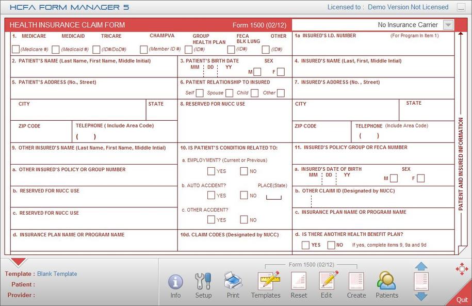Mark NO for another health benefit plan
Viewport: 472px width, 306px height.
(x=331, y=245)
